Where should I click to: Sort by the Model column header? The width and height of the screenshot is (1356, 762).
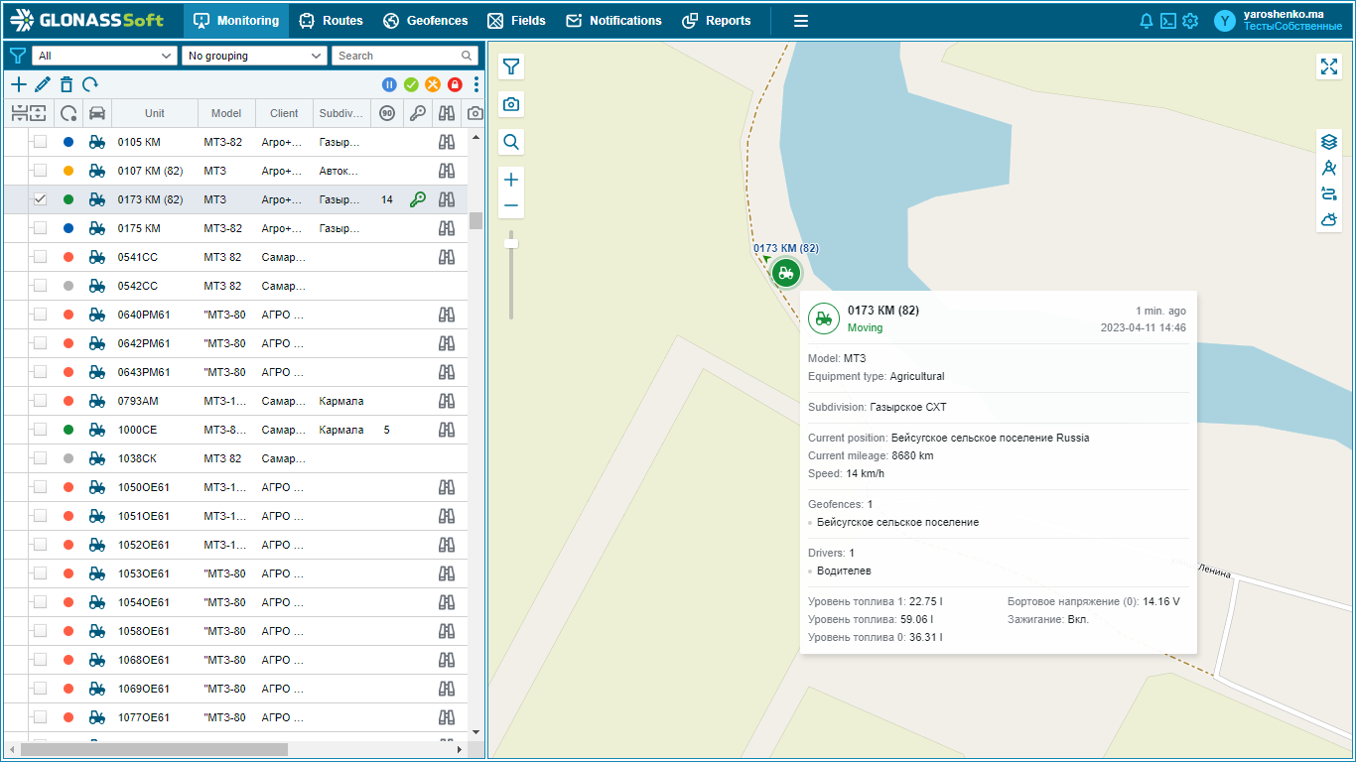pos(226,113)
